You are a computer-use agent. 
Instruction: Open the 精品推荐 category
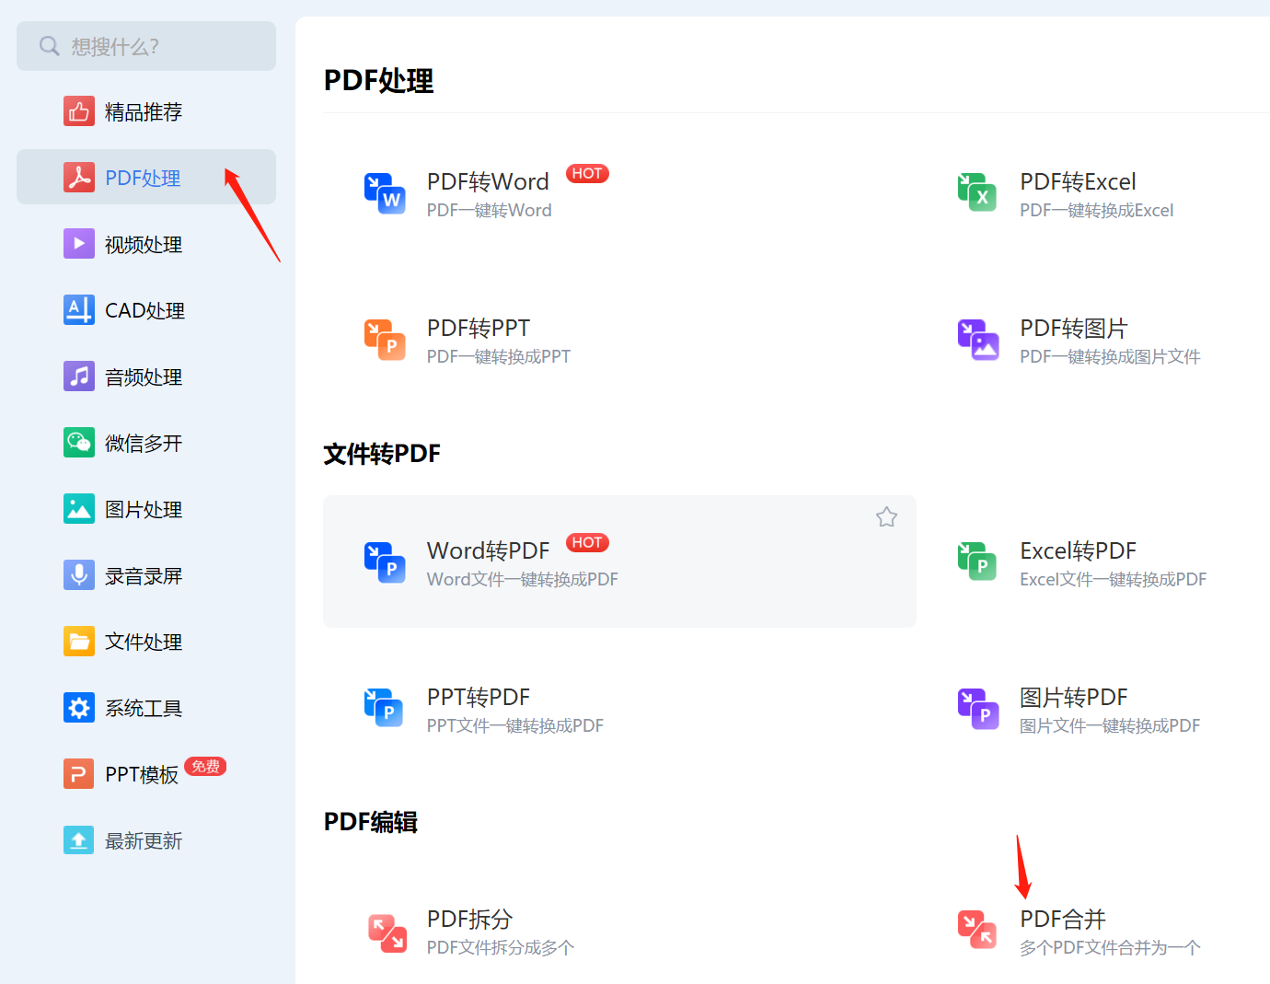pos(144,112)
